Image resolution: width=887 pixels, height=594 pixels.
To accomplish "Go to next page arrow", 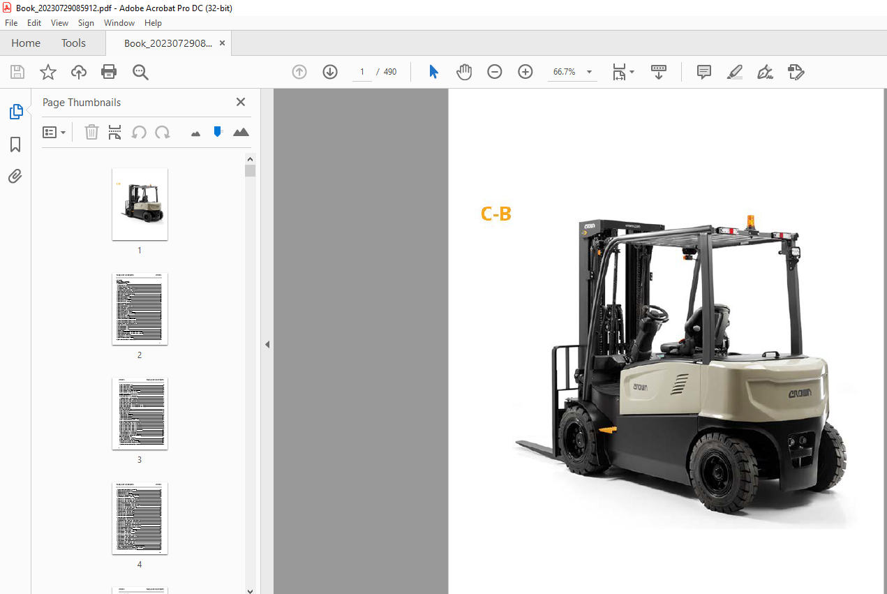I will coord(330,72).
